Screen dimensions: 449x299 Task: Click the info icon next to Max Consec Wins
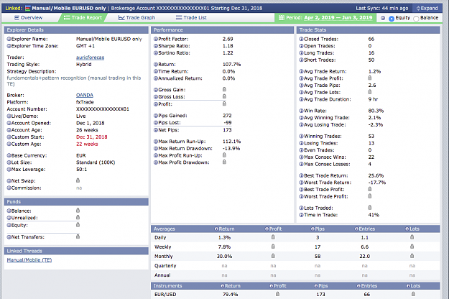301,157
